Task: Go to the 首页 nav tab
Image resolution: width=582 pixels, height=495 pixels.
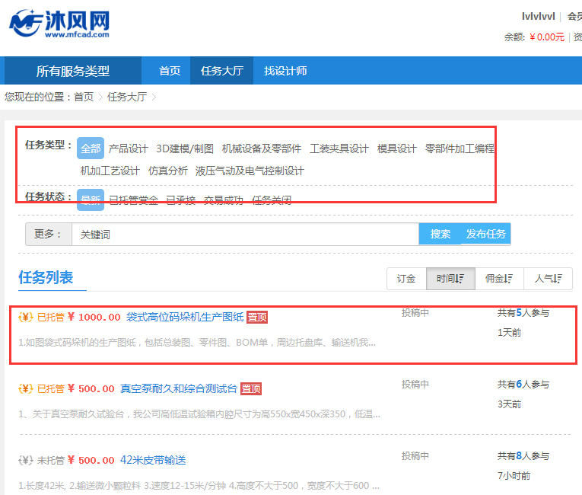Action: click(170, 71)
